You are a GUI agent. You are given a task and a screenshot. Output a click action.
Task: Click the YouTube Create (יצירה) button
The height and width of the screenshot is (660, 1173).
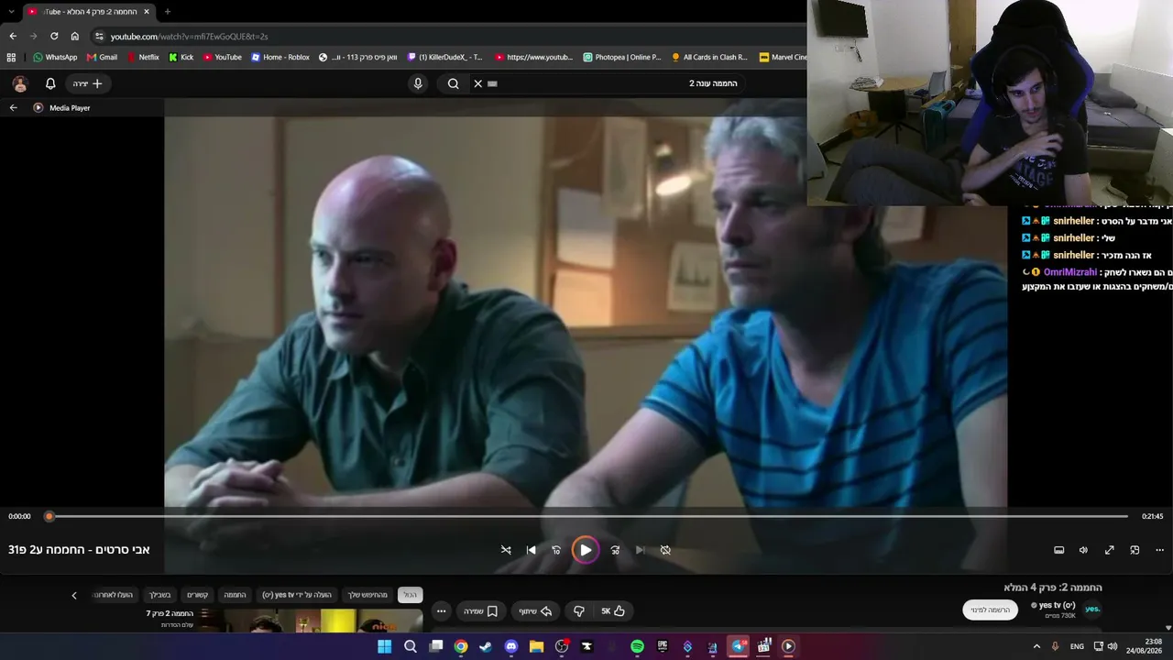click(88, 83)
